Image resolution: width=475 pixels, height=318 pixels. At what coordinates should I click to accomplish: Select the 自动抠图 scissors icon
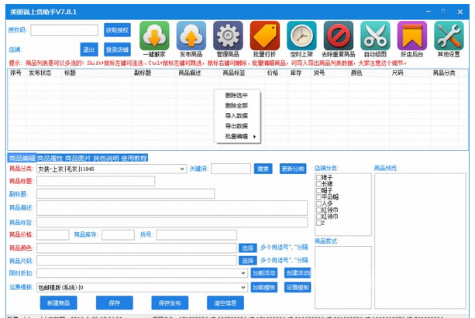pos(375,36)
